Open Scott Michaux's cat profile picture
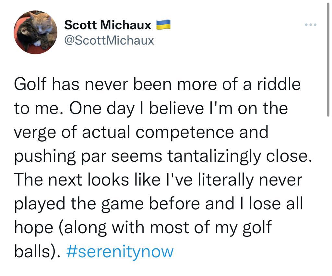The image size is (332, 276). pos(35,32)
